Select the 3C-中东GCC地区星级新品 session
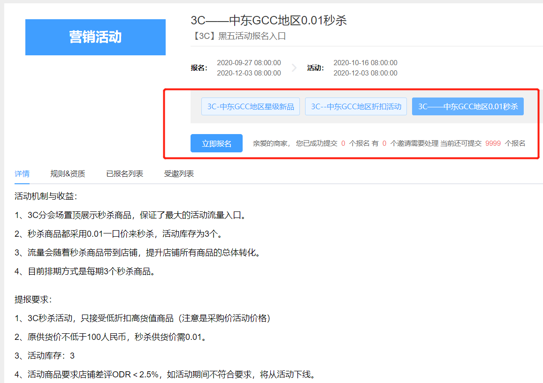Image resolution: width=543 pixels, height=383 pixels. point(250,106)
